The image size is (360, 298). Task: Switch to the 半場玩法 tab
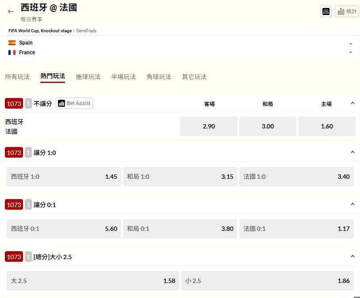(x=123, y=76)
